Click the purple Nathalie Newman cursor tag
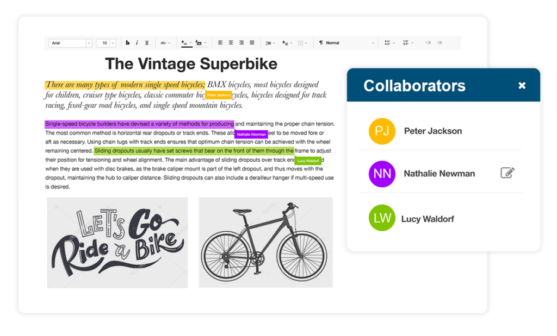557x336 pixels. point(251,134)
